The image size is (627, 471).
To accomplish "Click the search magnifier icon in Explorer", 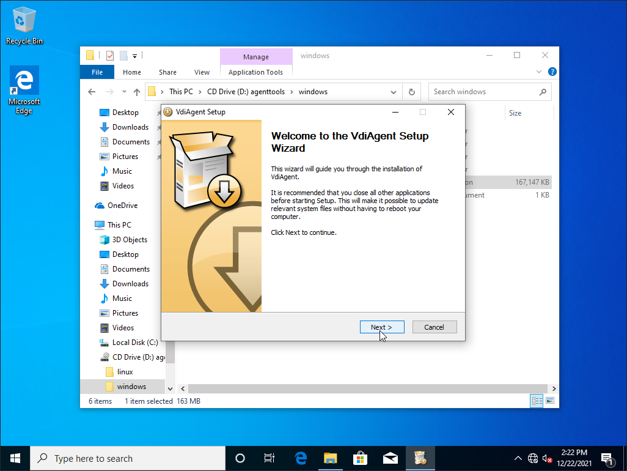I will (543, 92).
